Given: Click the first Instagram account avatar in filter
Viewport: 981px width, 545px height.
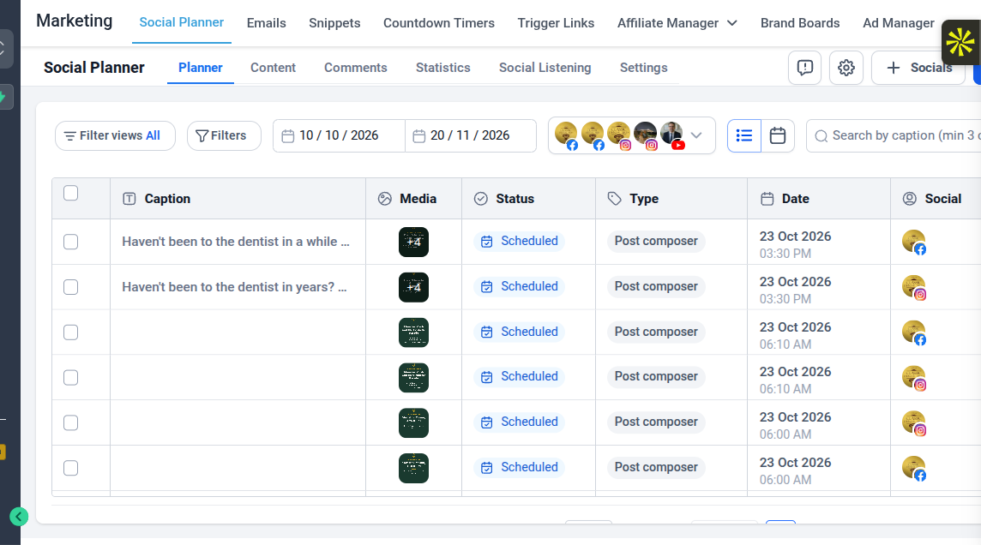Looking at the screenshot, I should pos(619,135).
